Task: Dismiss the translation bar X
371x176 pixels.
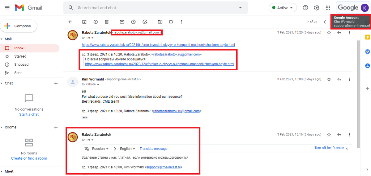Action: 347,149
